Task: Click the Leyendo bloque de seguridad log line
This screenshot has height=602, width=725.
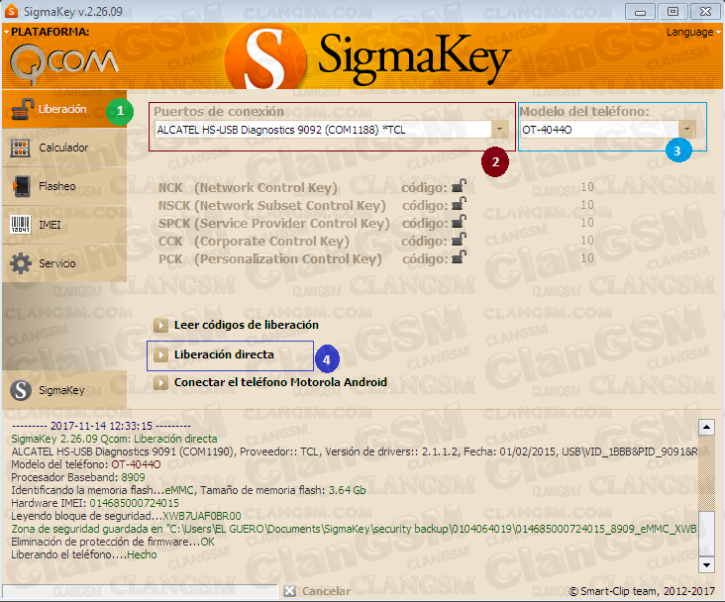Action: coord(126,516)
